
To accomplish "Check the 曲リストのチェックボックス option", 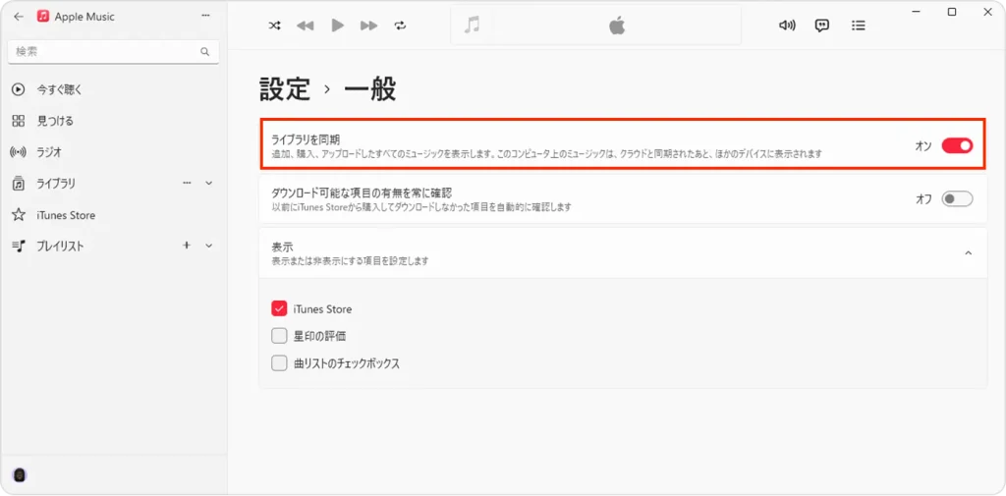I will [x=279, y=363].
